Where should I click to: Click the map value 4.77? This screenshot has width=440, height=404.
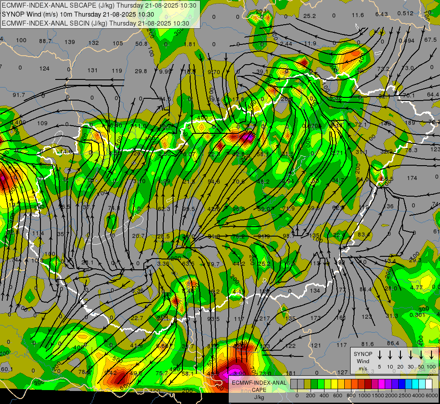pyautogui.click(x=417, y=287)
